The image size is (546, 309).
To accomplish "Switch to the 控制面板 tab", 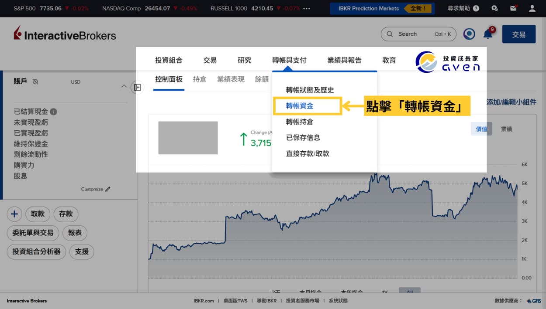I will [x=169, y=79].
